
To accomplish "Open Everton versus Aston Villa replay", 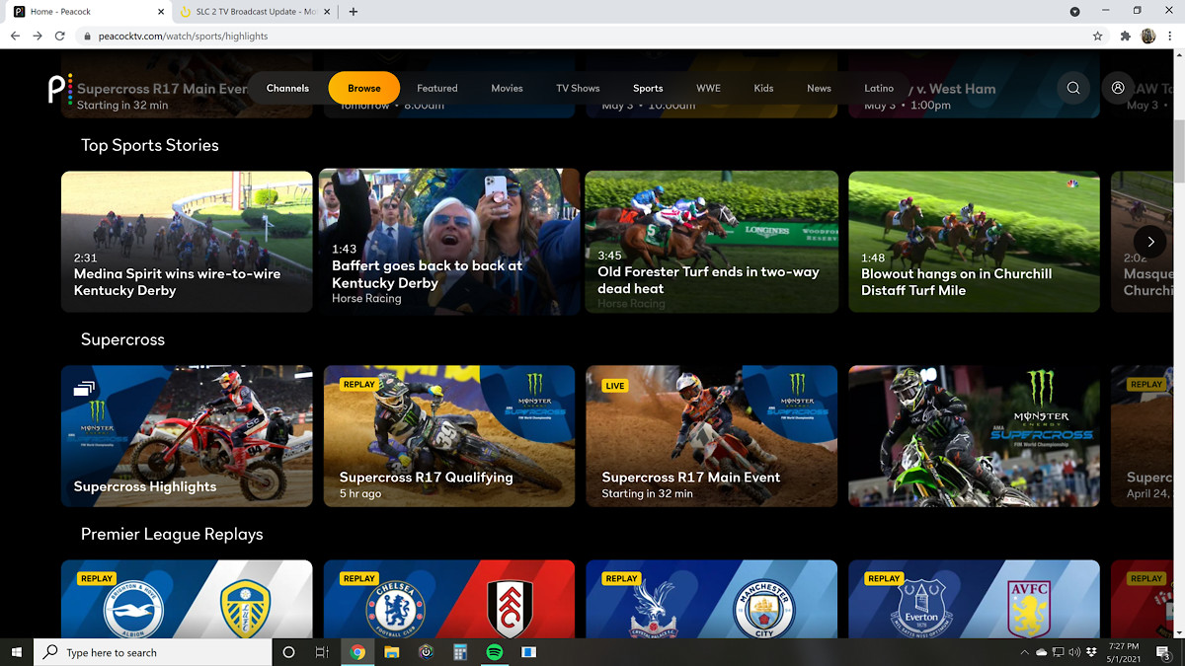I will [x=974, y=599].
